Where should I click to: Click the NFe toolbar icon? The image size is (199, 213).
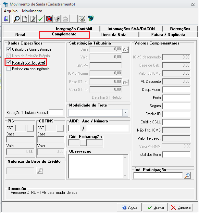click(x=91, y=18)
